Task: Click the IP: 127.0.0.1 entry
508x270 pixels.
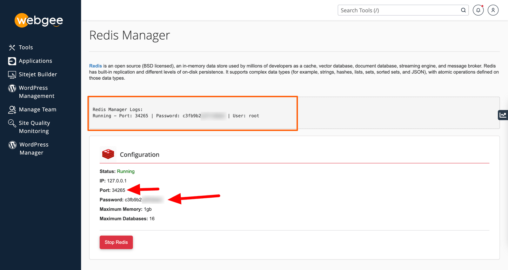Action: [113, 181]
